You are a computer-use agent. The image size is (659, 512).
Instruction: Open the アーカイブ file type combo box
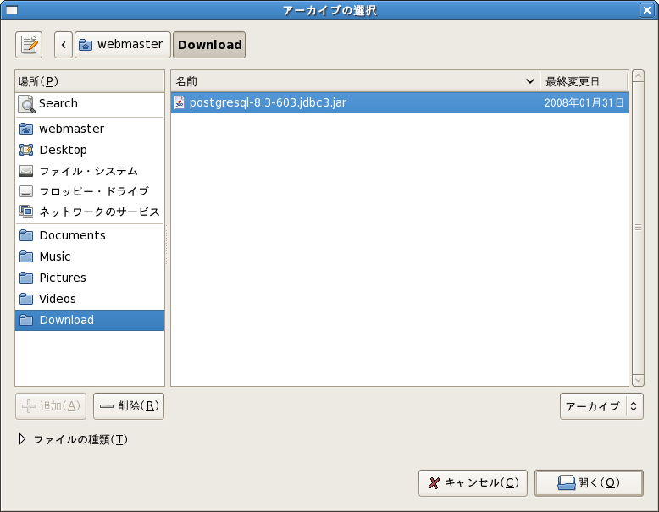coord(601,406)
